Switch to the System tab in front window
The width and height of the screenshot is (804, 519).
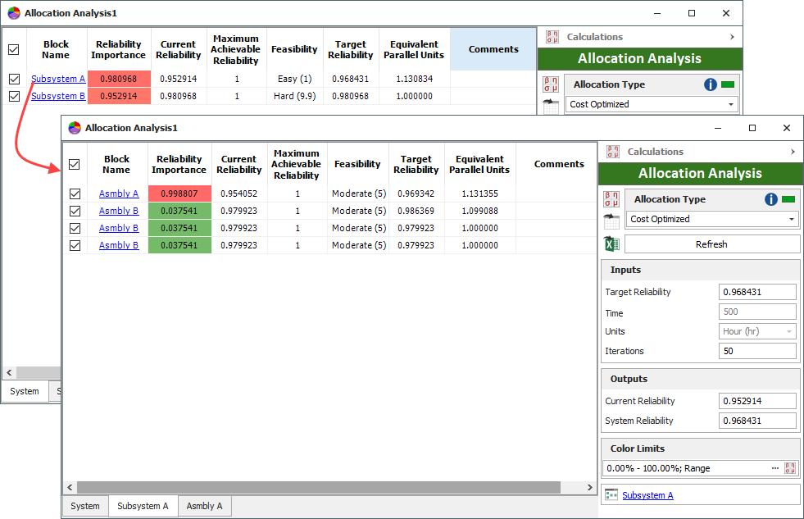(85, 506)
